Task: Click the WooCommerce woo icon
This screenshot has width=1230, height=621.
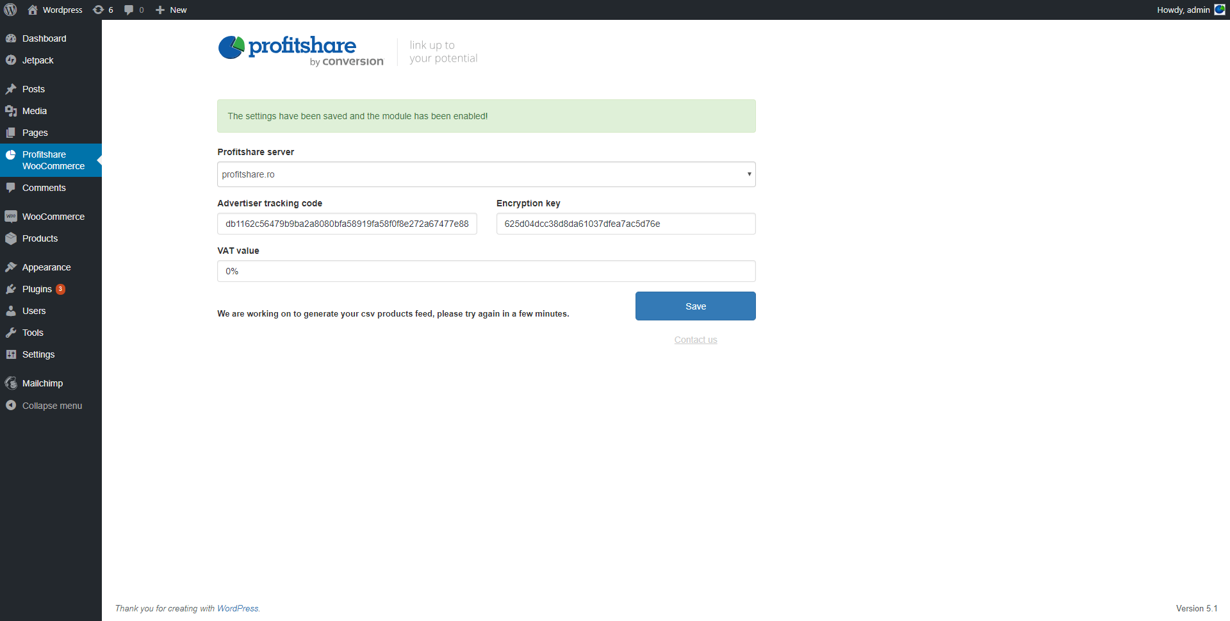Action: (11, 217)
